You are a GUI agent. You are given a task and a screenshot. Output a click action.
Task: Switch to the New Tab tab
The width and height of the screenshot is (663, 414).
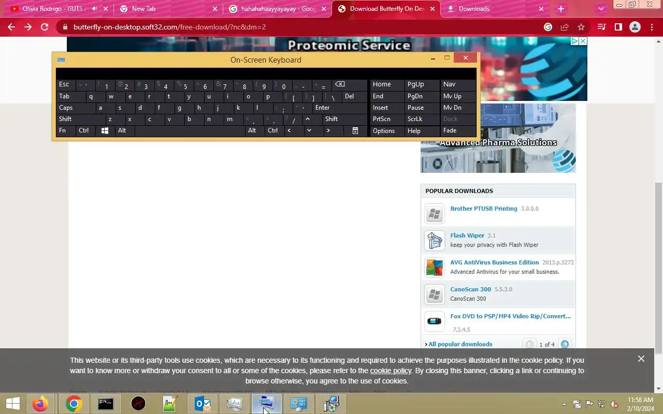(x=169, y=9)
